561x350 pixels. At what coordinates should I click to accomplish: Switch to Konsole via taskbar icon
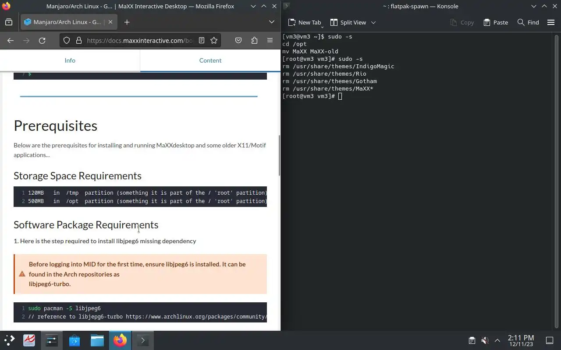pos(143,340)
